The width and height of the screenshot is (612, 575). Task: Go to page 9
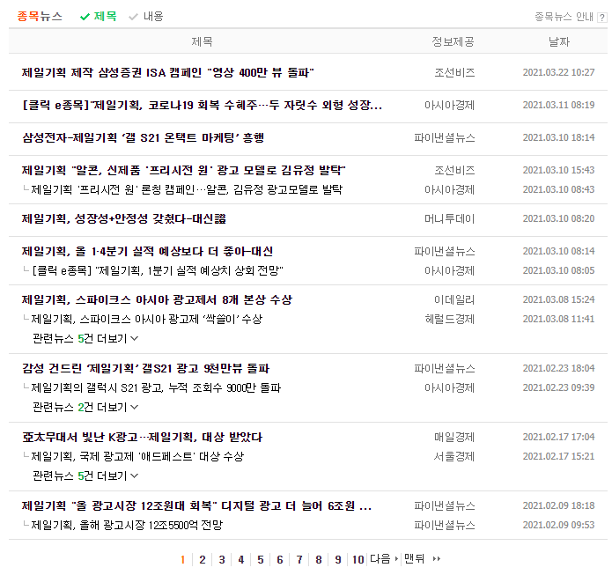click(338, 560)
